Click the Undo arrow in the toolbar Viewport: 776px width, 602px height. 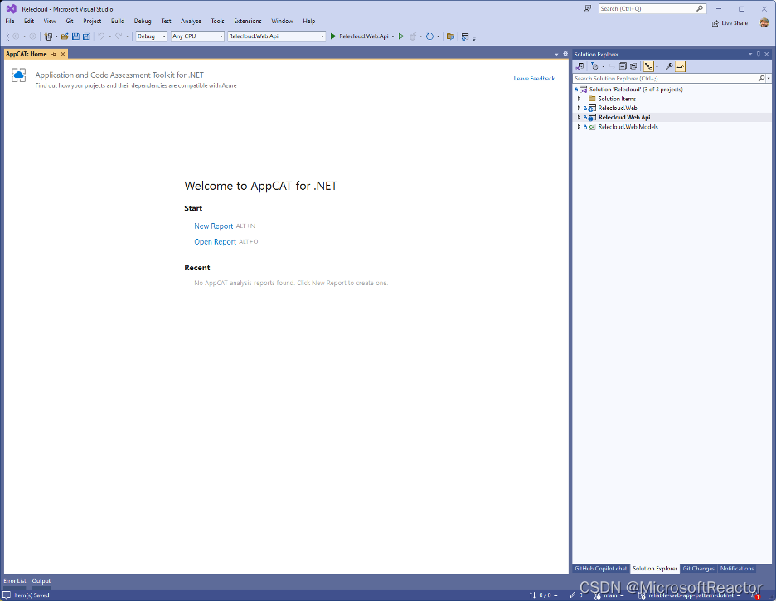click(x=101, y=36)
